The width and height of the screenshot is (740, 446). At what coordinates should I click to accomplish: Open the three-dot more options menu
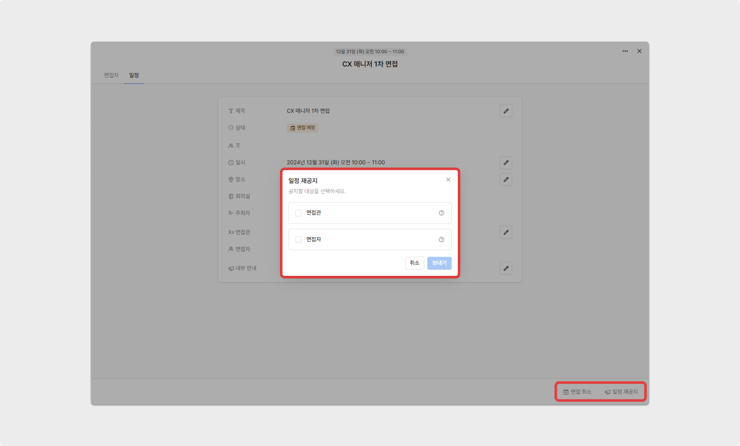(x=625, y=51)
